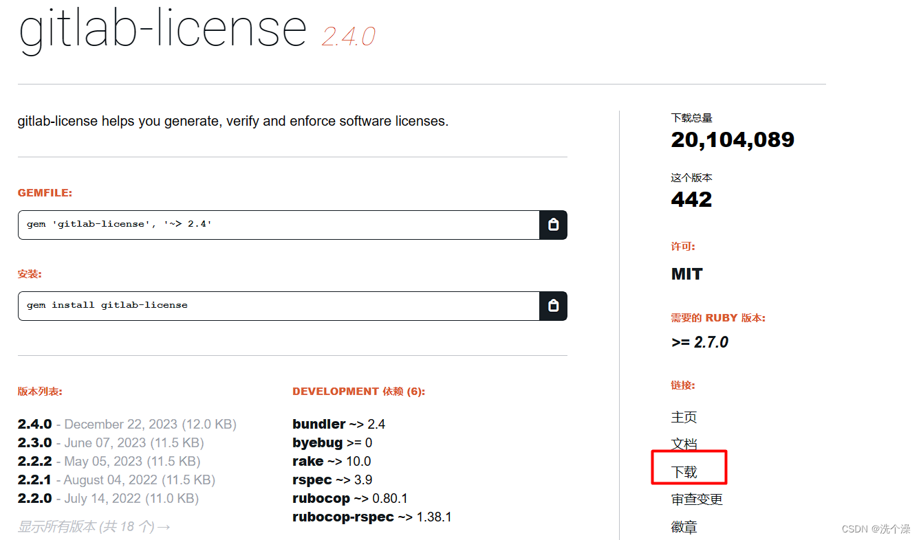This screenshot has width=921, height=540.
Task: Click the 许可: label
Action: 683,246
